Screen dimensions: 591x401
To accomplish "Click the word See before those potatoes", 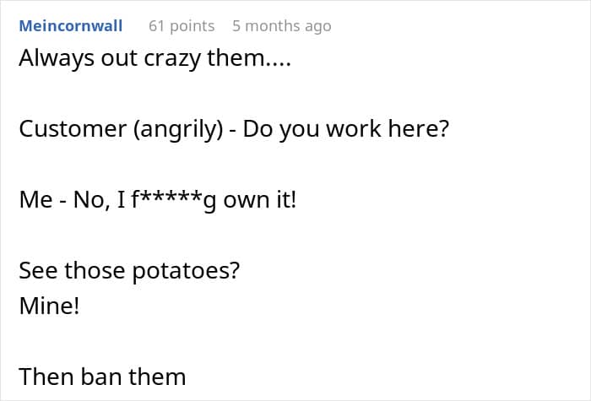I will click(x=39, y=271).
